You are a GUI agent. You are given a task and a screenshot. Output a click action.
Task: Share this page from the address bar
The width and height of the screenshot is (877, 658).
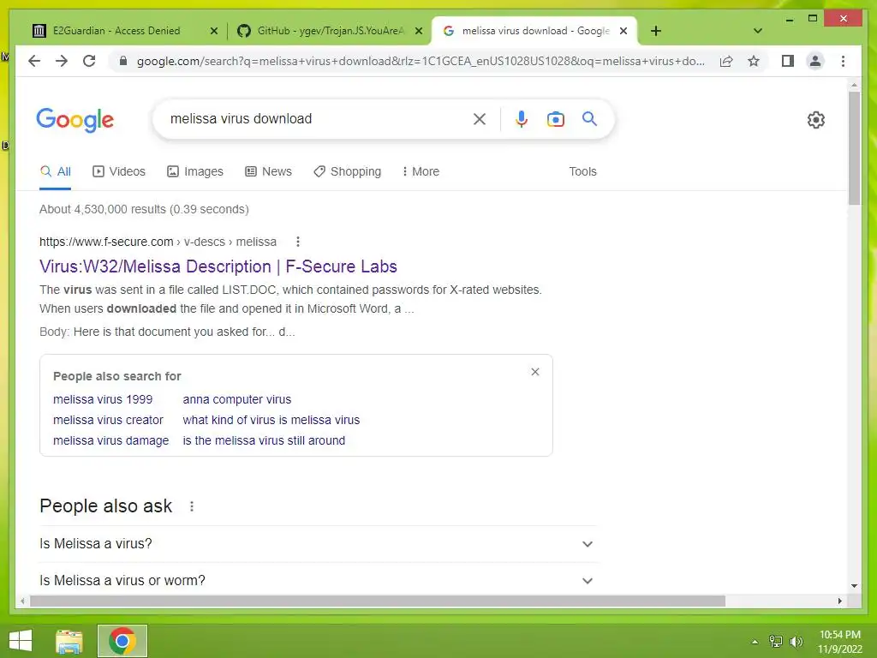click(726, 61)
